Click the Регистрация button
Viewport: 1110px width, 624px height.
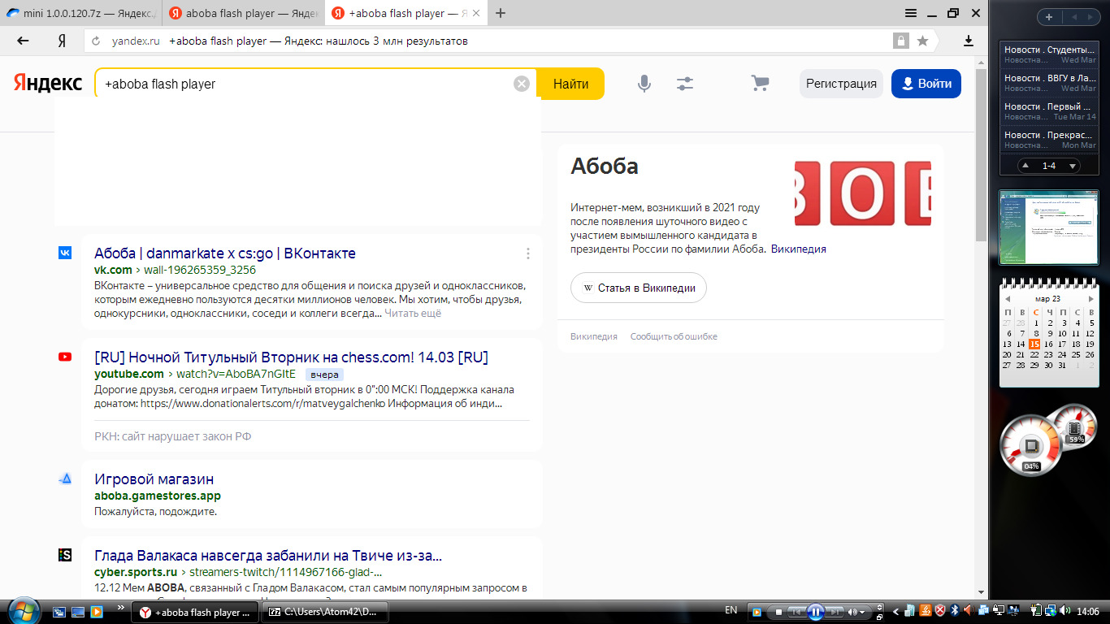point(841,84)
